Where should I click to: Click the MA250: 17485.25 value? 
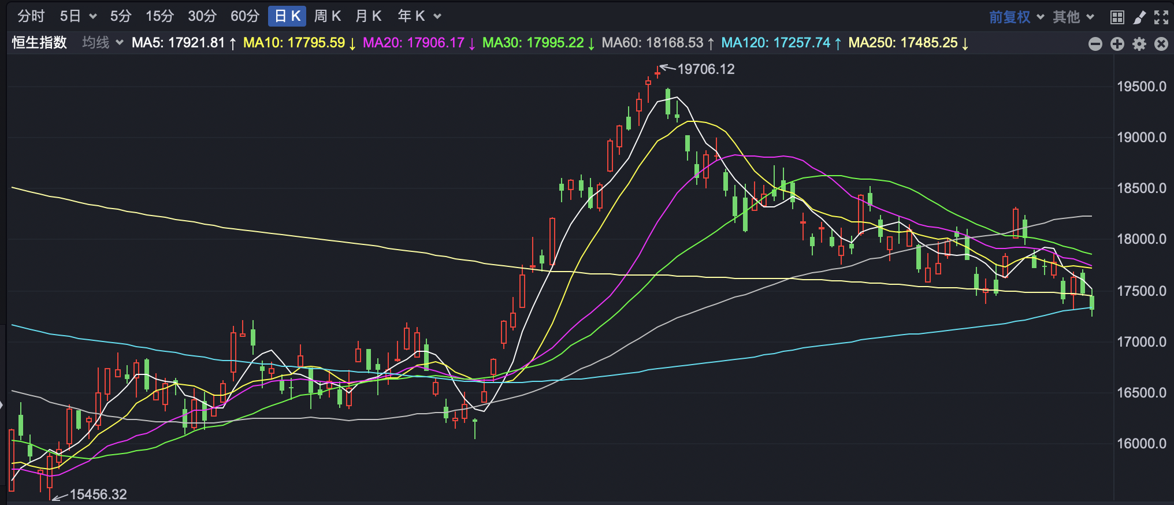click(908, 43)
